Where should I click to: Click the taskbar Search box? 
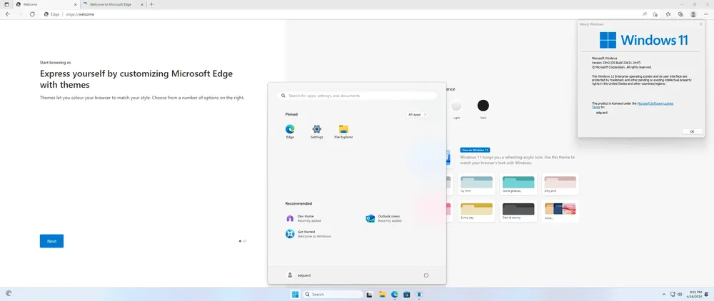tap(333, 294)
